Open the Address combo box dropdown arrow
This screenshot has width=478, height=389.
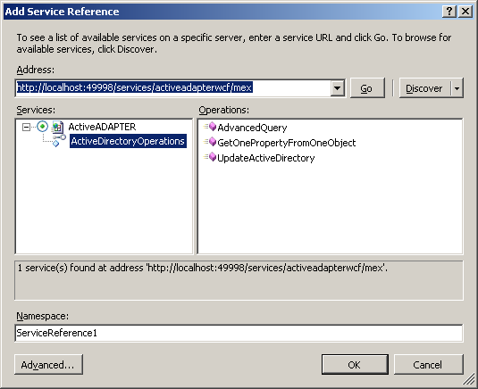(x=338, y=88)
